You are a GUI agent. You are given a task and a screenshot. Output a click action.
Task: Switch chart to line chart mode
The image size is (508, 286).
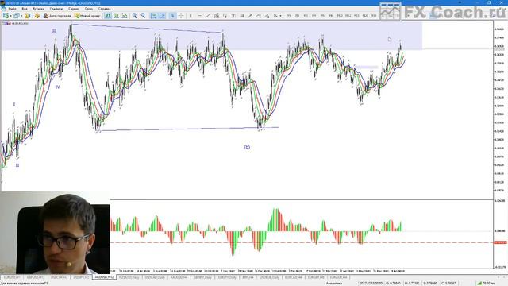pos(125,16)
